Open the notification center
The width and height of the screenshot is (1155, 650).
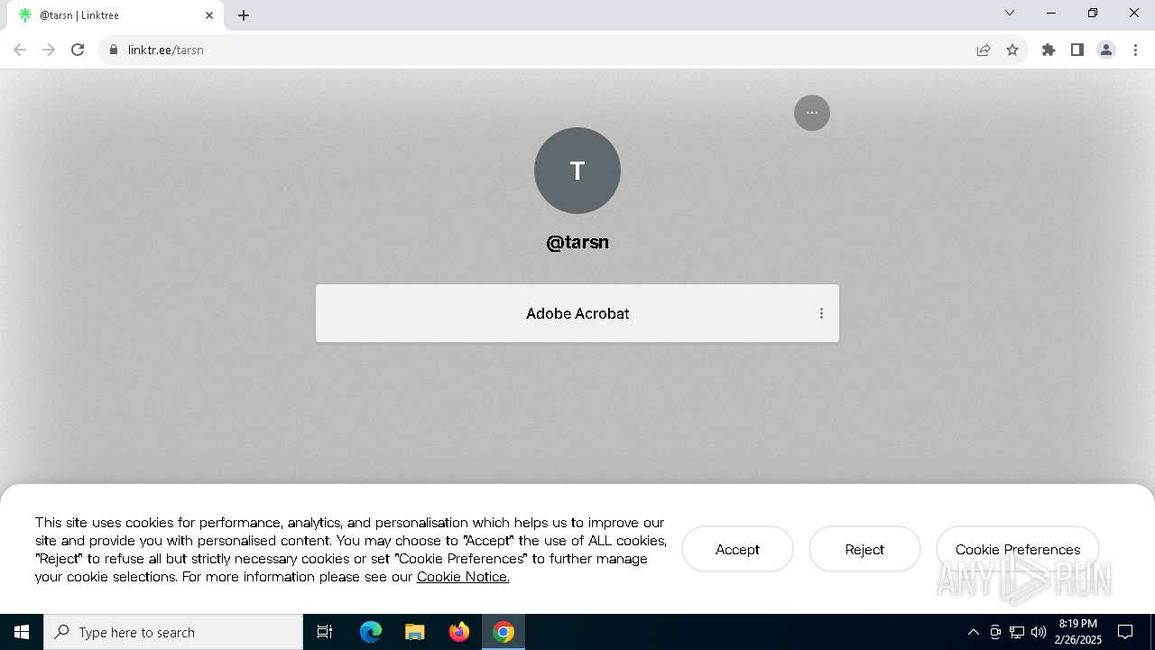tap(1125, 632)
